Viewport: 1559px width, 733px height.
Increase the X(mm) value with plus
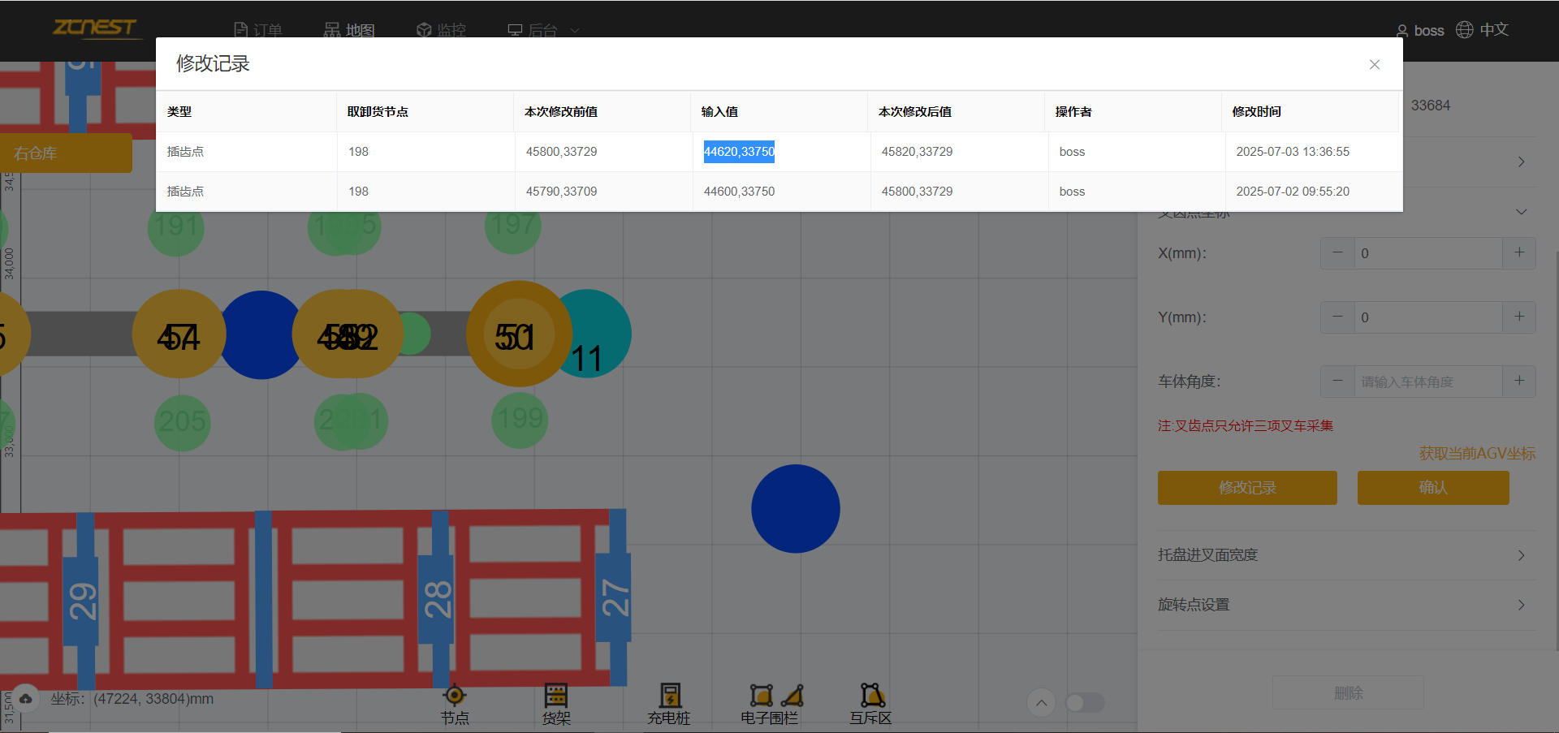pyautogui.click(x=1518, y=253)
